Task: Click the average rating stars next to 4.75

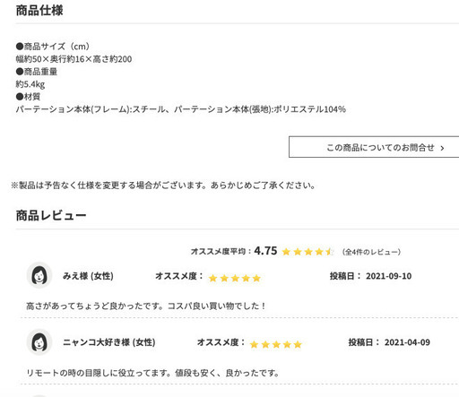Action: click(x=307, y=252)
